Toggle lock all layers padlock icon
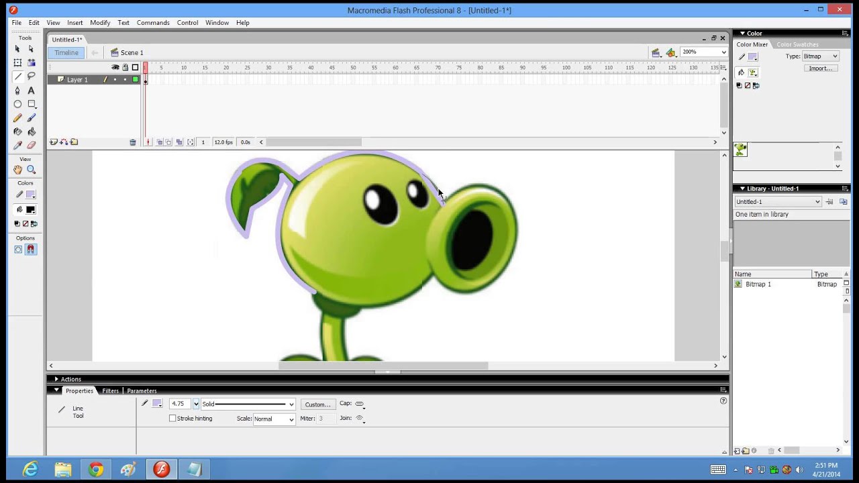 click(125, 67)
